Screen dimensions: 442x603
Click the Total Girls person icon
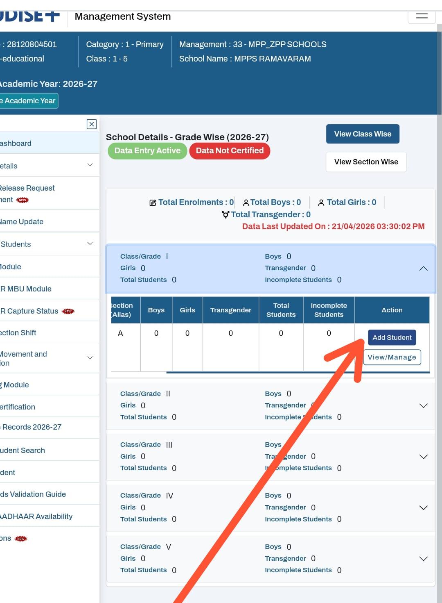(x=321, y=203)
